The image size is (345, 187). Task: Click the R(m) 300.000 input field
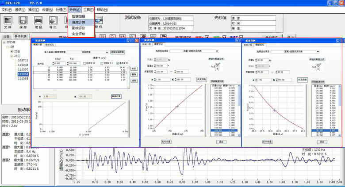coord(74,63)
